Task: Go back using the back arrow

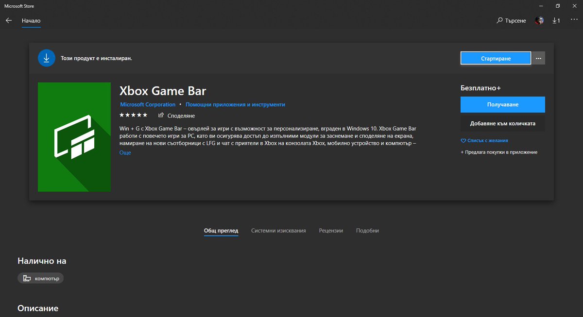Action: [8, 21]
